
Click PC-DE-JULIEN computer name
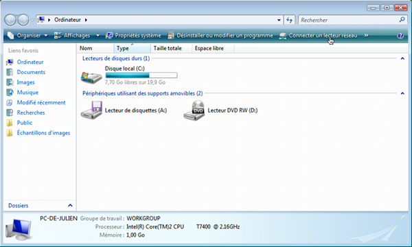click(x=58, y=218)
